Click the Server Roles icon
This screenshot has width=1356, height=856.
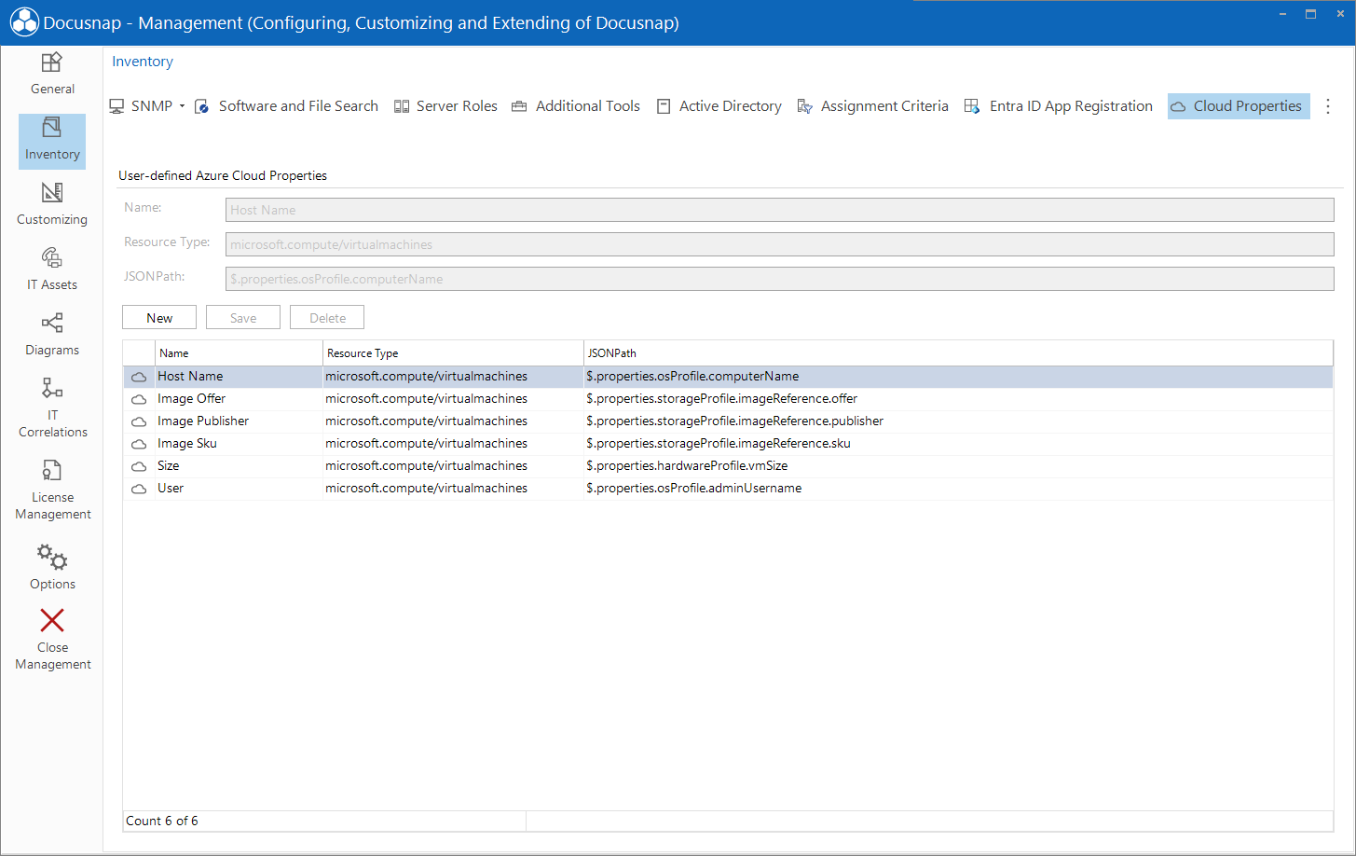point(402,106)
